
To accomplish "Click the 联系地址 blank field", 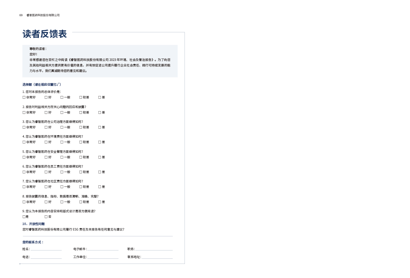I will click(157, 257).
